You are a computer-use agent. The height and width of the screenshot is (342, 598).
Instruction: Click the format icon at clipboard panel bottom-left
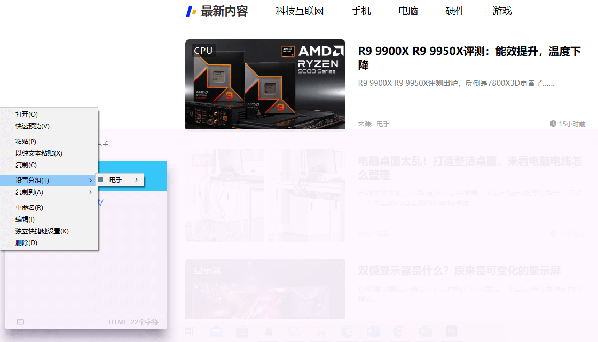pos(21,322)
